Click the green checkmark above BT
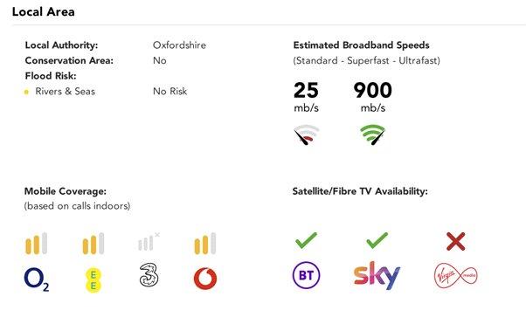 click(306, 240)
